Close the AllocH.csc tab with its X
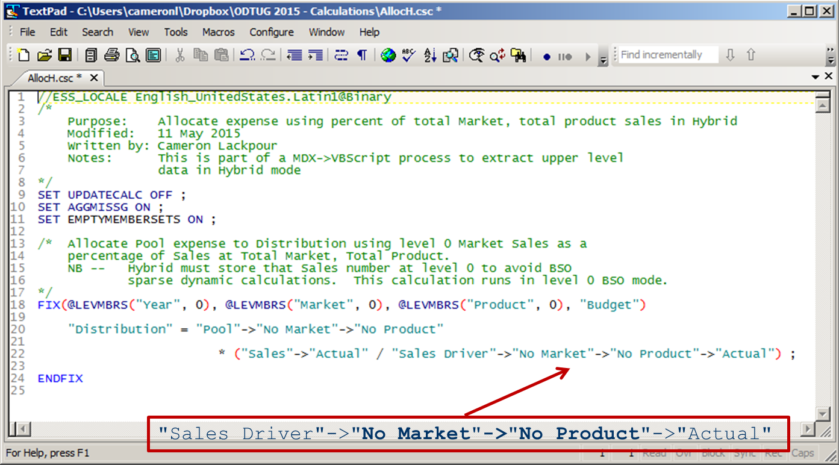 point(94,78)
